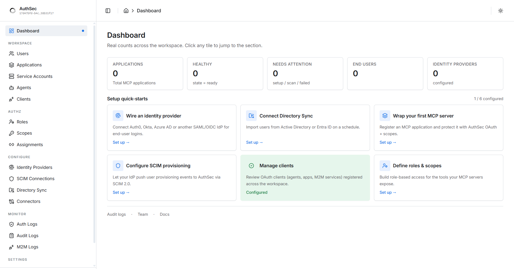Click the Agents robot icon

point(12,88)
